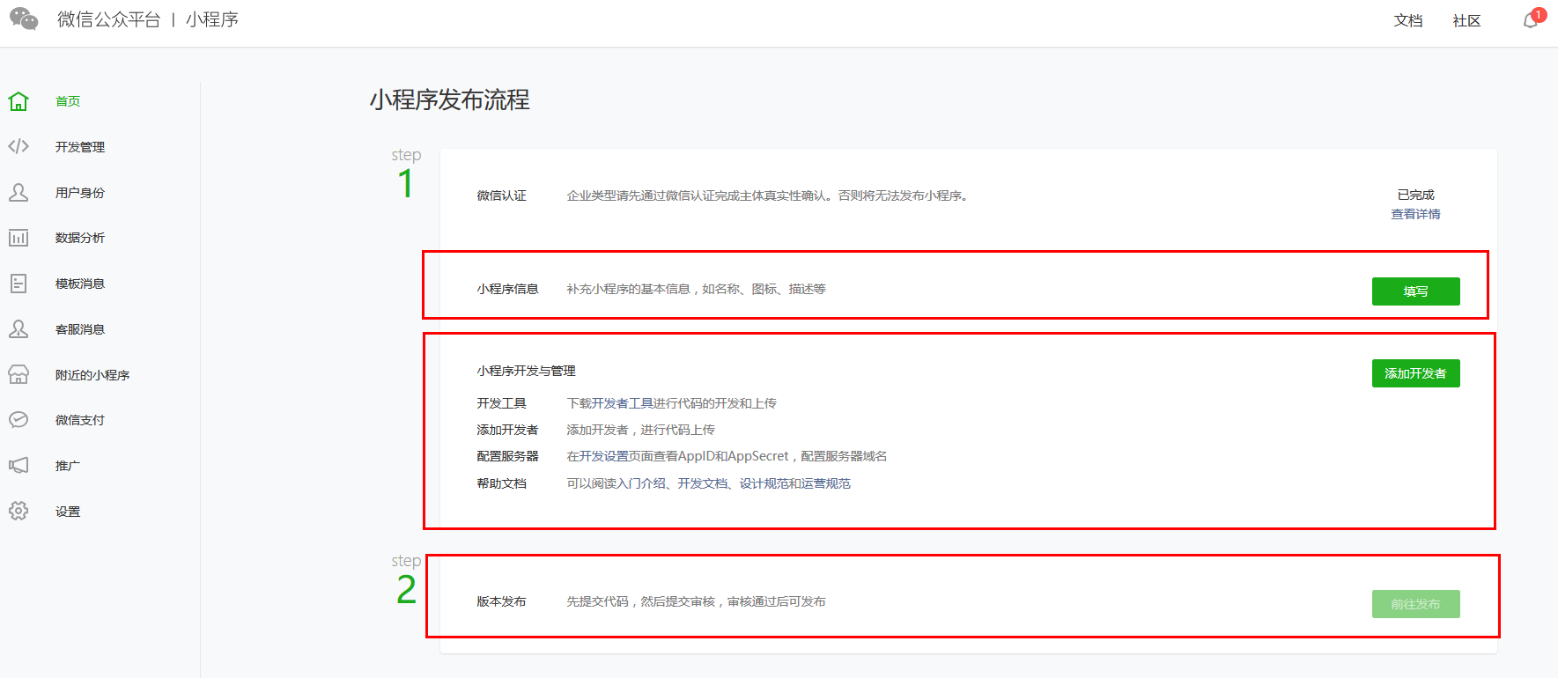Open the 文档 link in top bar

(x=1407, y=20)
